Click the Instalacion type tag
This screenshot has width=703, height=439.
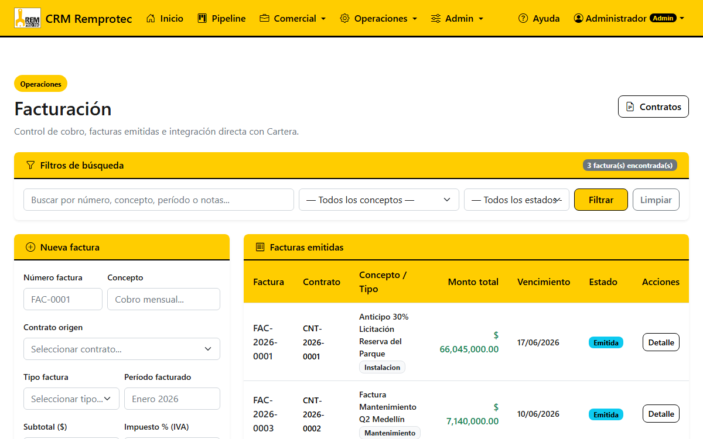[x=382, y=368]
